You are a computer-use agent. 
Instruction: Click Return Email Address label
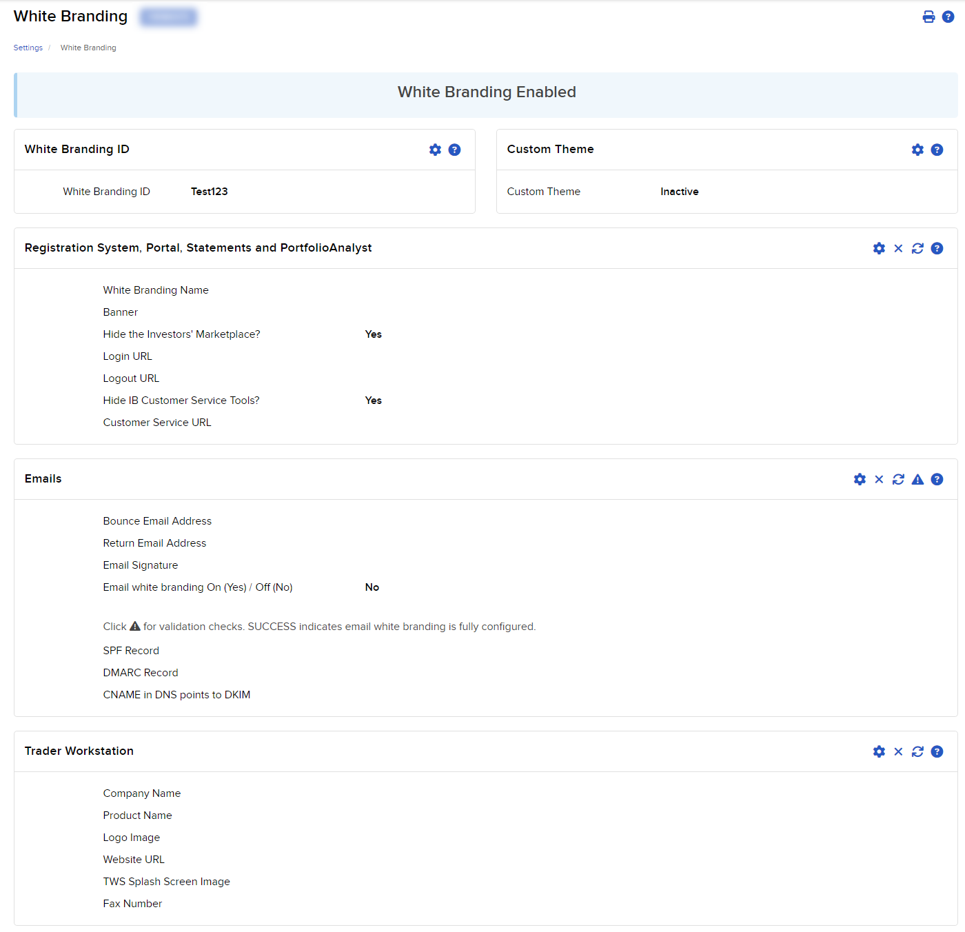154,543
